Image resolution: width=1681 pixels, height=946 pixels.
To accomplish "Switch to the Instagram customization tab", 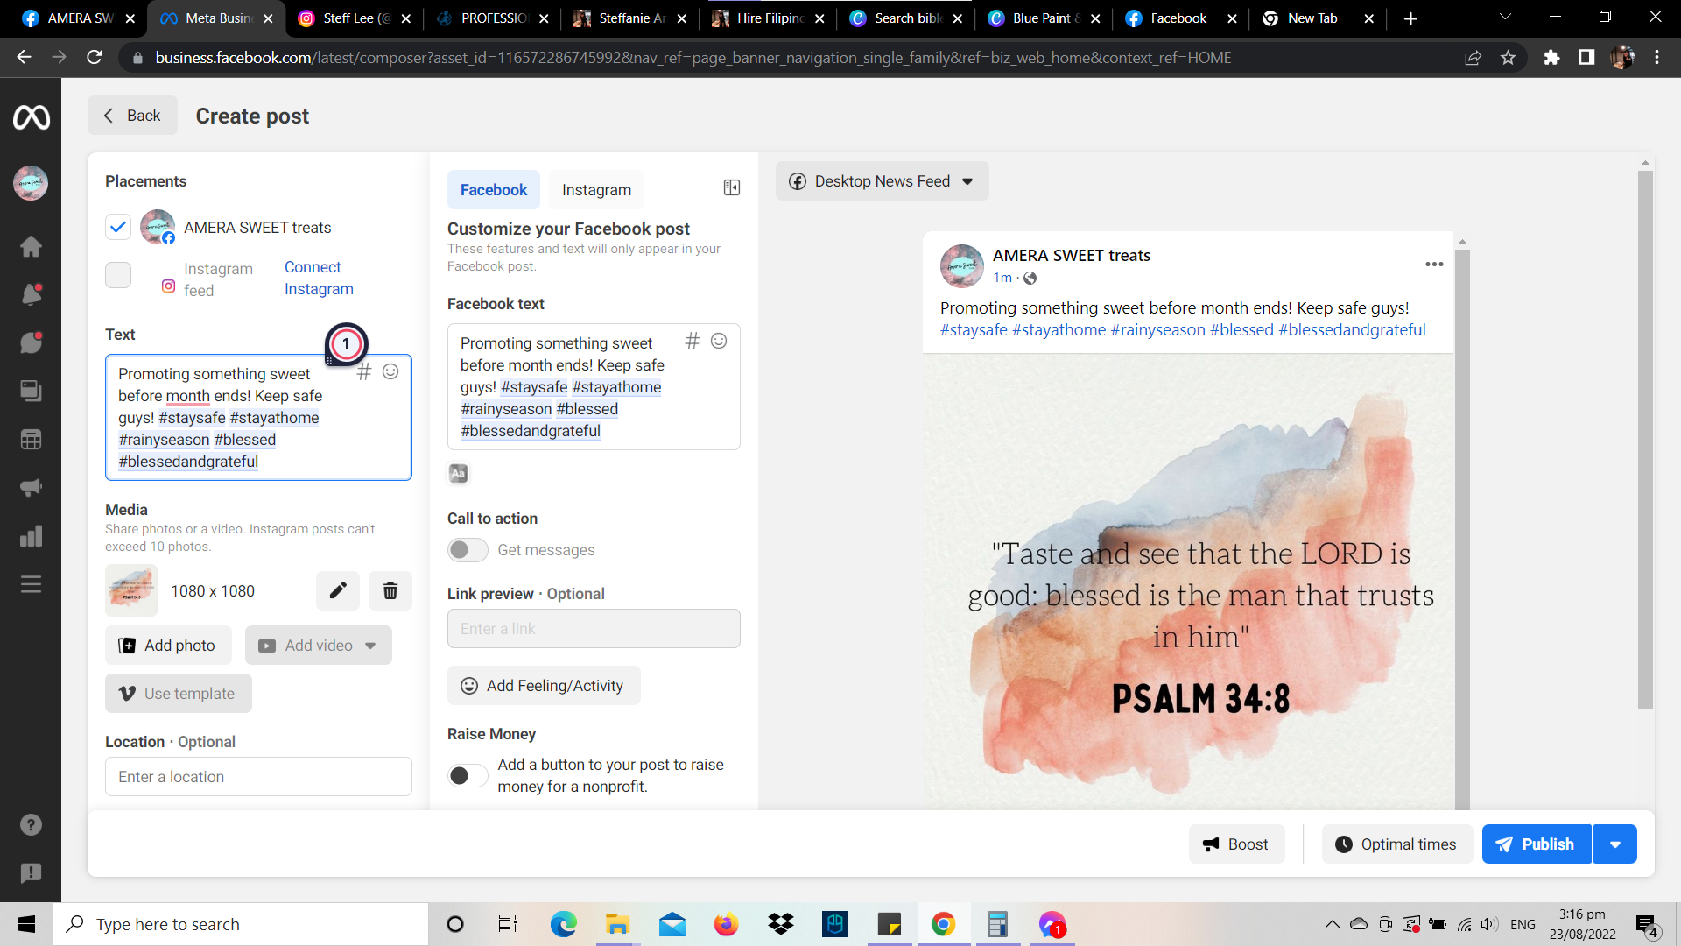I will [596, 190].
